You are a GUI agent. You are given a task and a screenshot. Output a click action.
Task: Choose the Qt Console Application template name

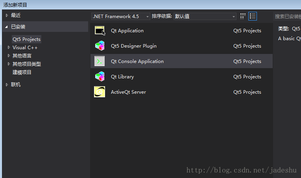(137, 61)
